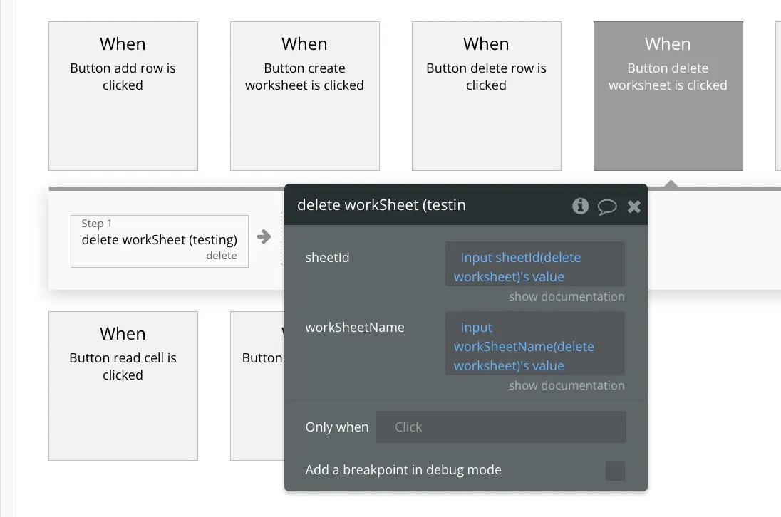The width and height of the screenshot is (781, 517).
Task: Click the Only when condition field
Action: 501,427
